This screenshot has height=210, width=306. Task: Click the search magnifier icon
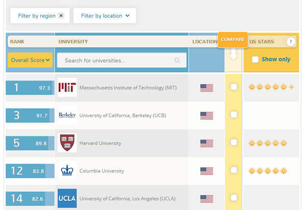[x=177, y=60]
